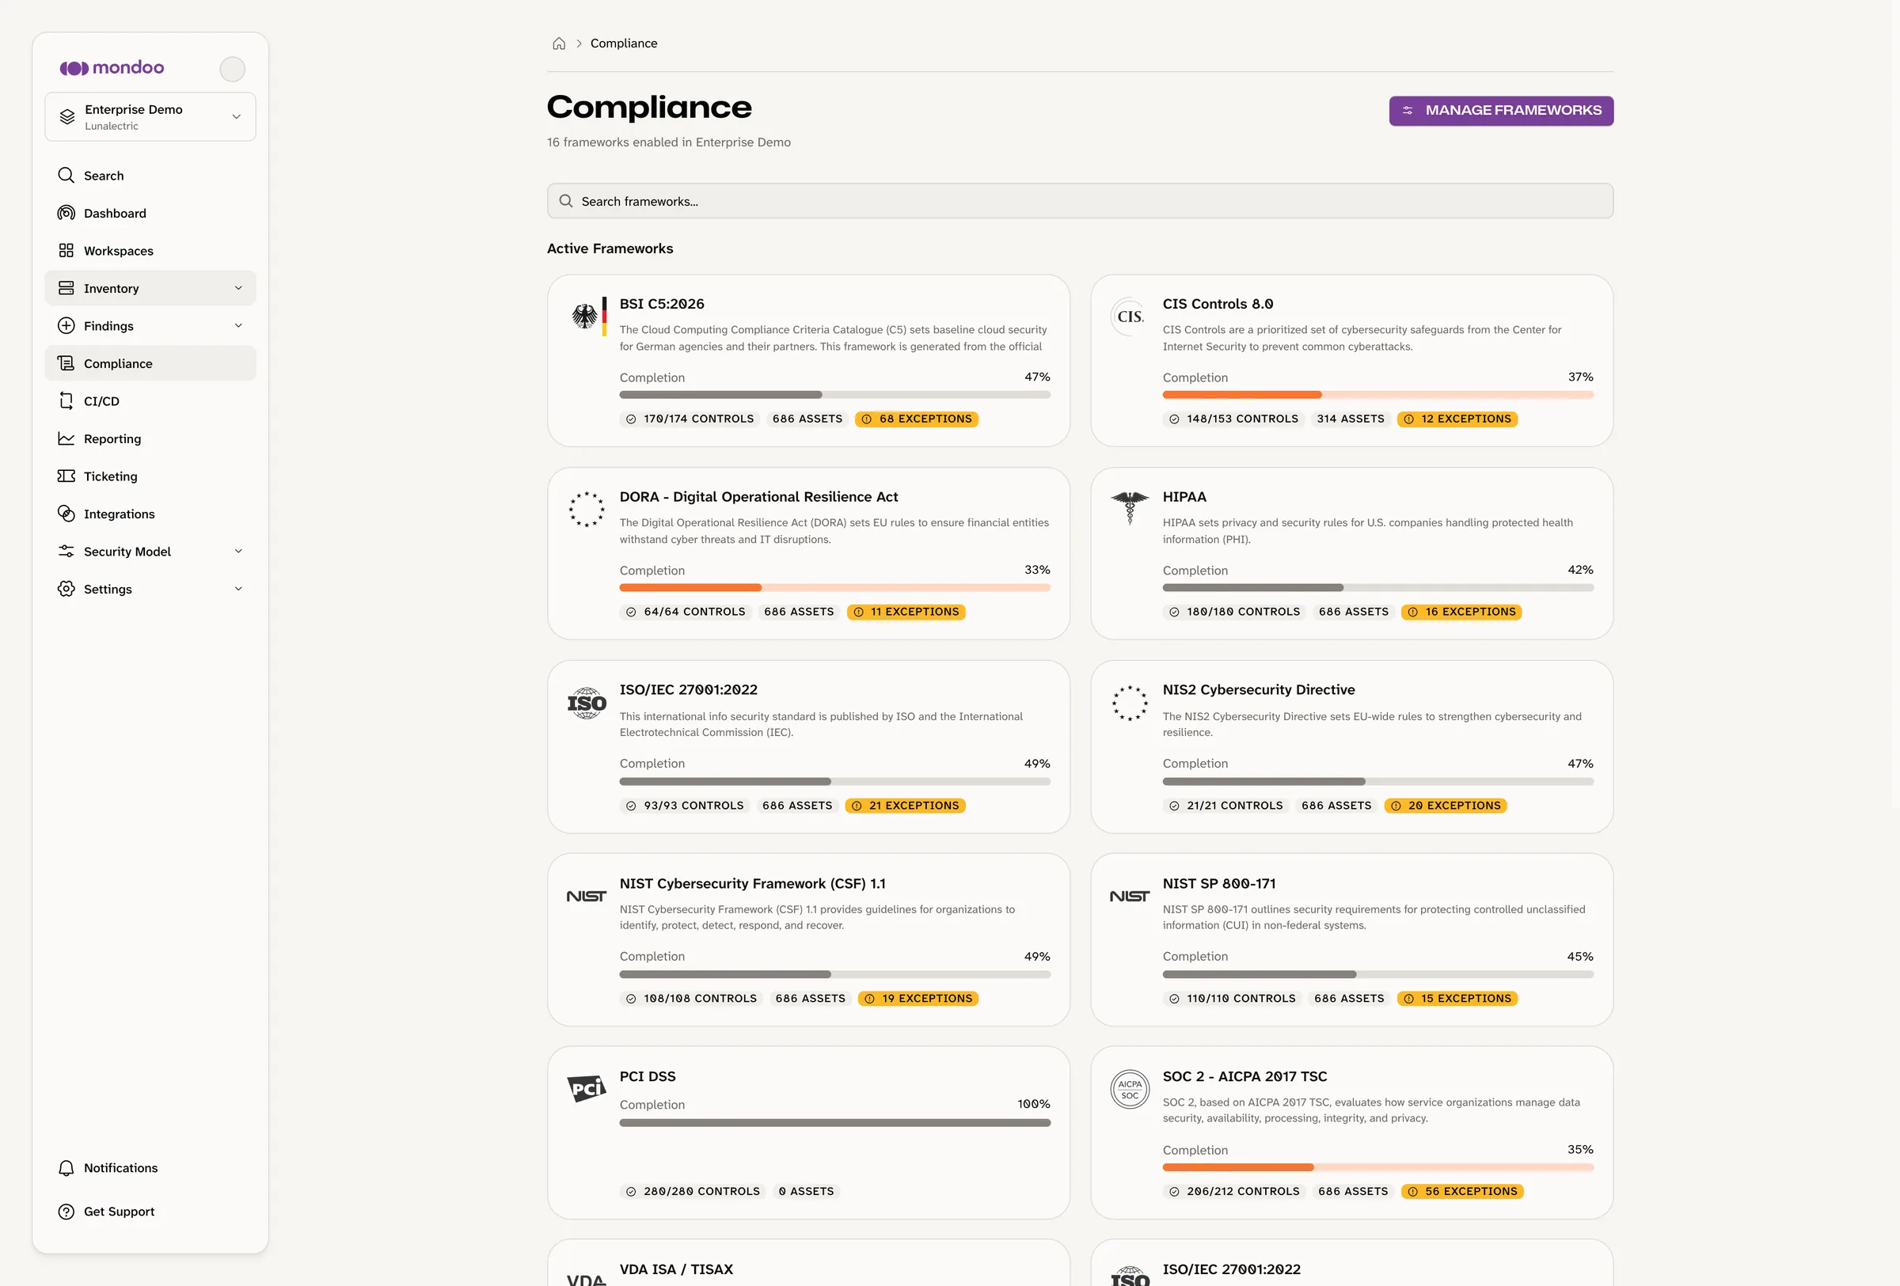
Task: Click the Manage Frameworks button
Action: tap(1501, 110)
